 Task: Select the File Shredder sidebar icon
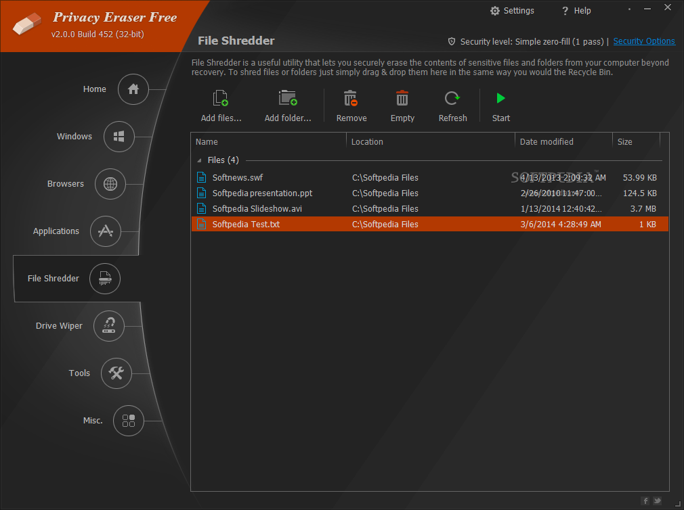[105, 279]
